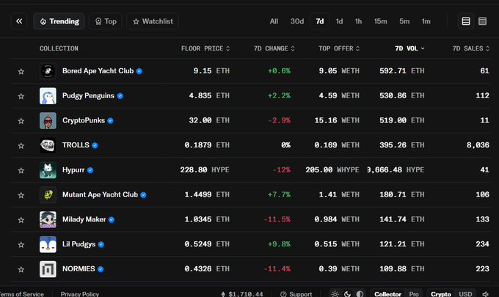Display prices in Crypto

(441, 294)
